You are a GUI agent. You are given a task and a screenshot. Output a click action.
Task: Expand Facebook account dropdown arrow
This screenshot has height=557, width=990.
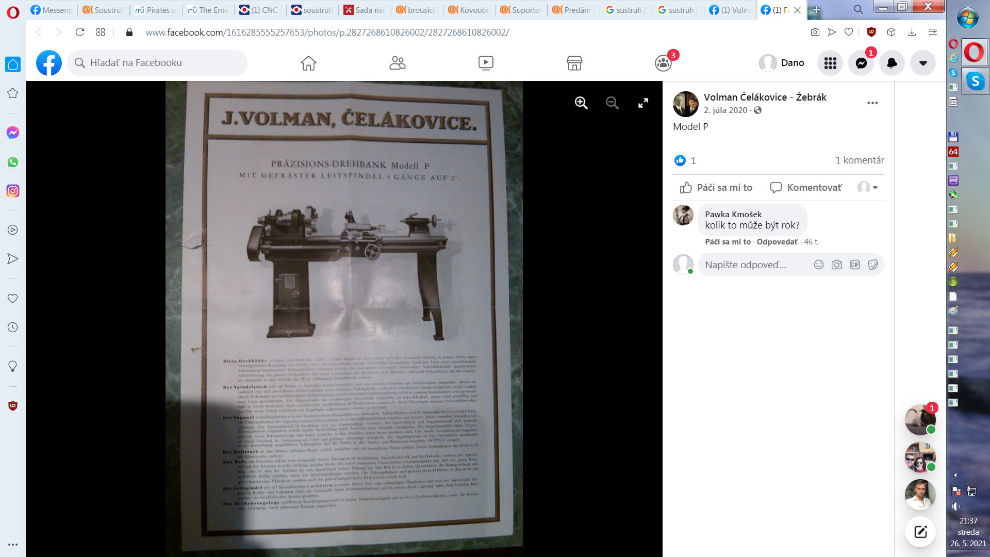(923, 63)
